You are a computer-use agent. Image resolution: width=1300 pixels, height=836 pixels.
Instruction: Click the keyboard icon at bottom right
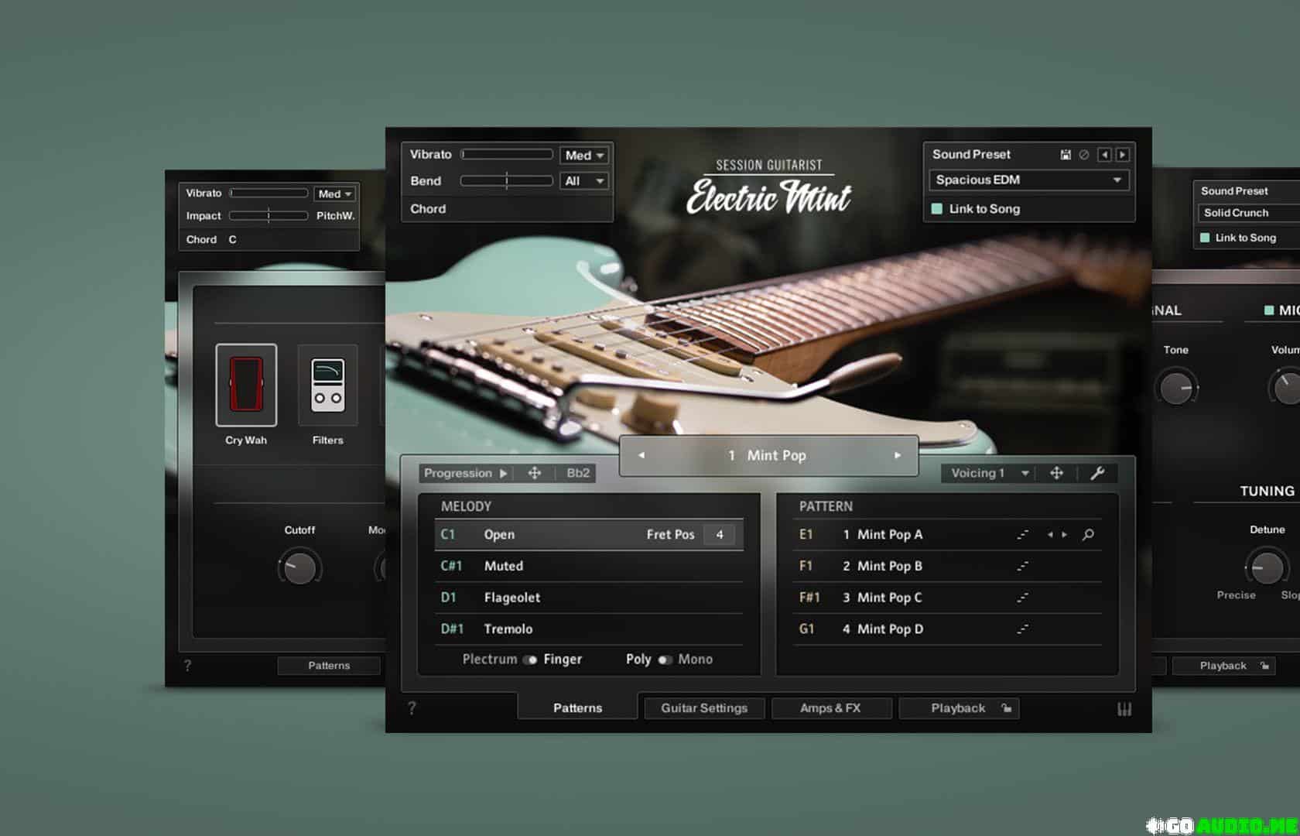pyautogui.click(x=1124, y=708)
